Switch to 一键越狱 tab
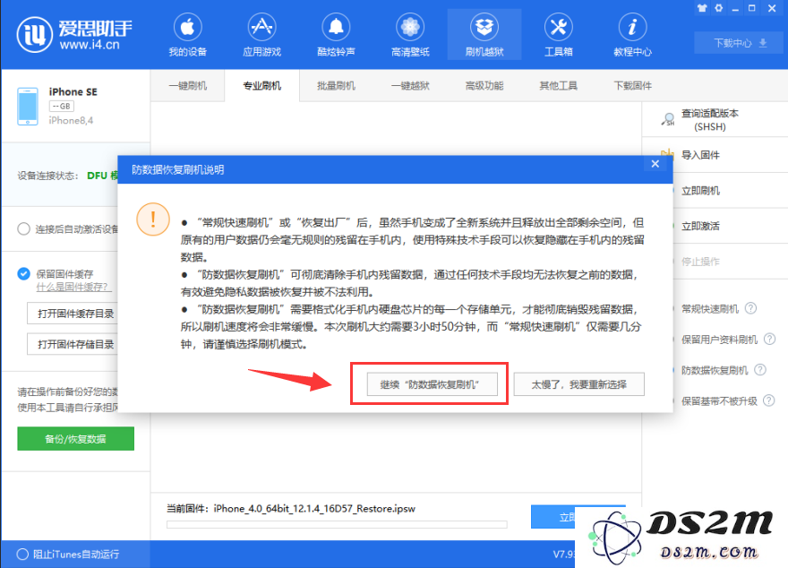The height and width of the screenshot is (568, 788). 410,85
